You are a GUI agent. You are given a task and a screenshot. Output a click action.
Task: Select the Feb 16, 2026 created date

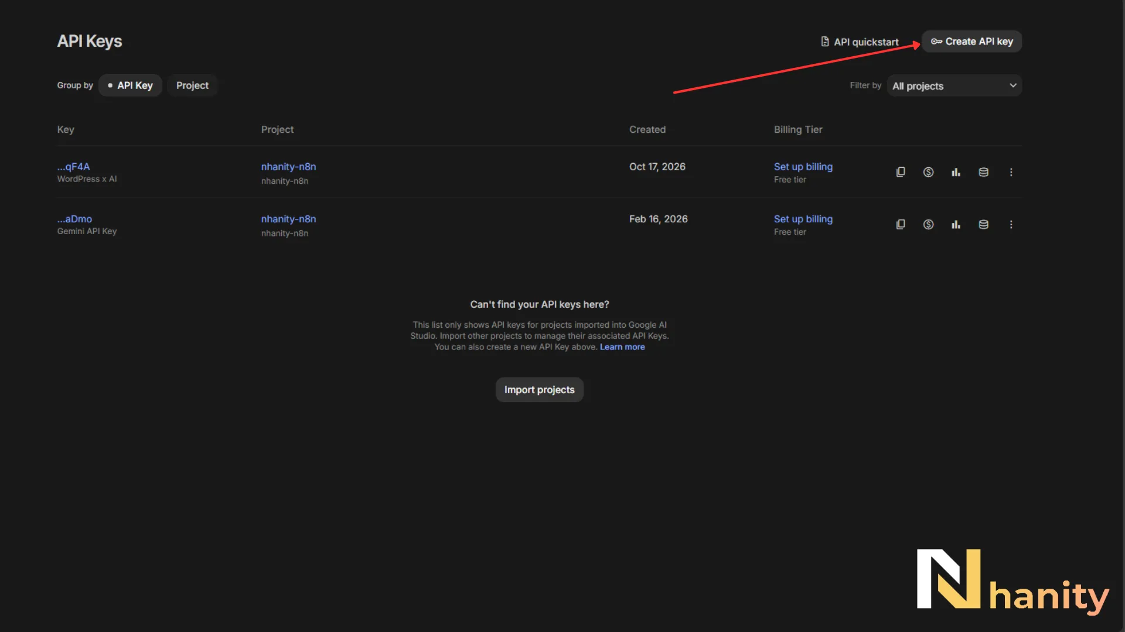click(658, 219)
